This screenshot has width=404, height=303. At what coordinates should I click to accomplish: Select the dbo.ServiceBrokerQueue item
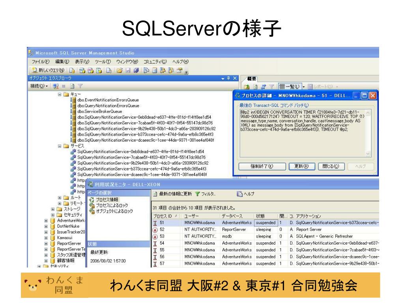(100, 111)
